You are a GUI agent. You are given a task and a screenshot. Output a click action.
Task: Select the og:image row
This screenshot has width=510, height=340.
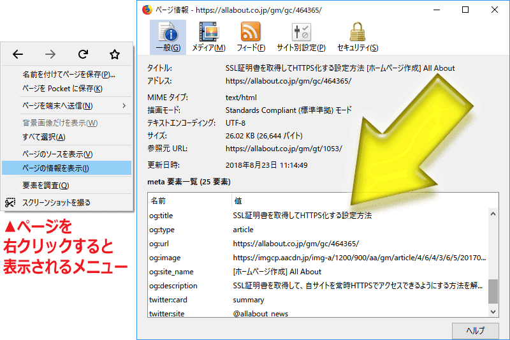(318, 258)
